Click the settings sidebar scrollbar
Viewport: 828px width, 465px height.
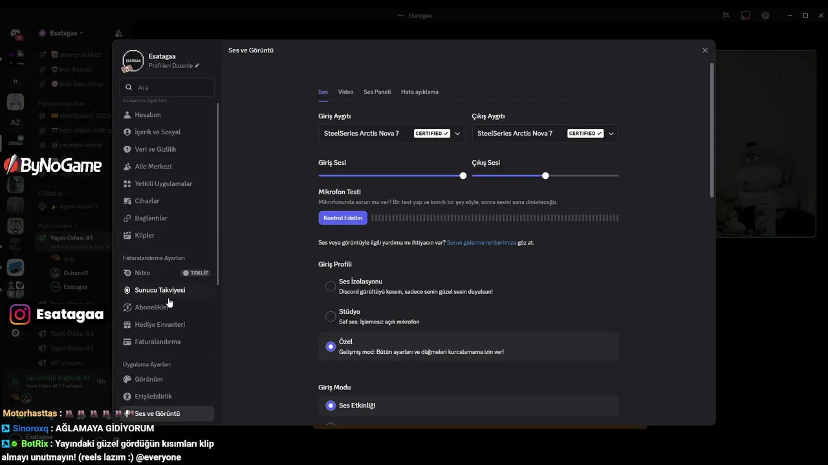click(x=217, y=194)
